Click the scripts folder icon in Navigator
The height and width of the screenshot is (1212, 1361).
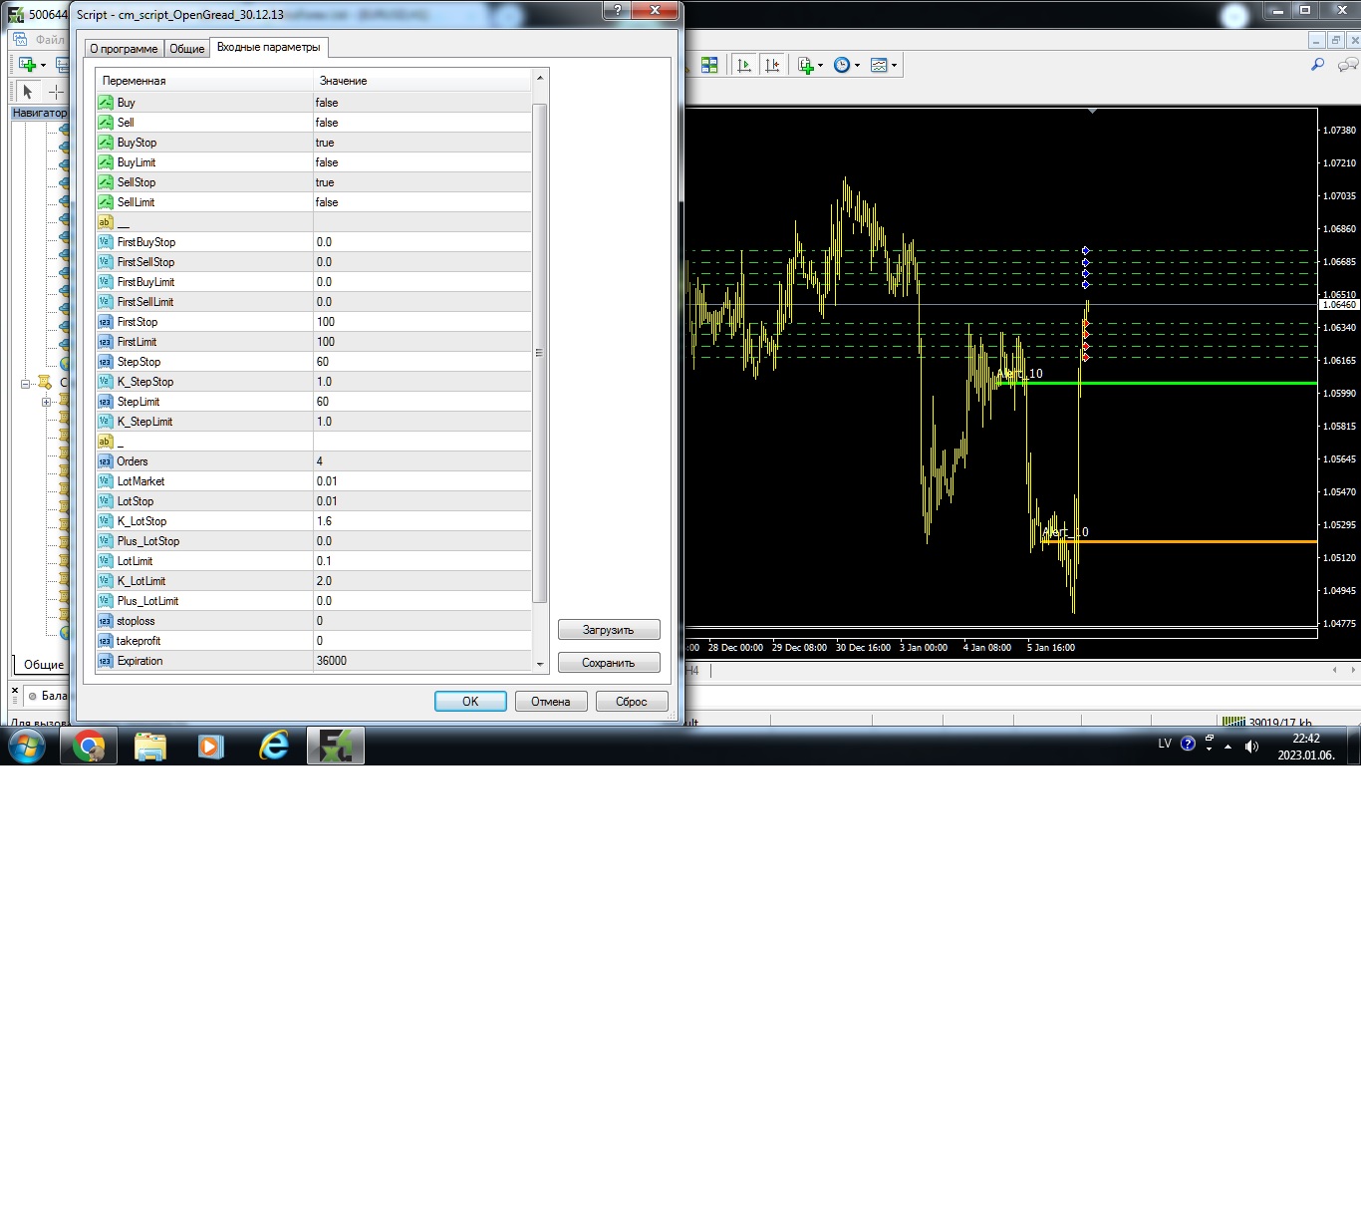(44, 383)
